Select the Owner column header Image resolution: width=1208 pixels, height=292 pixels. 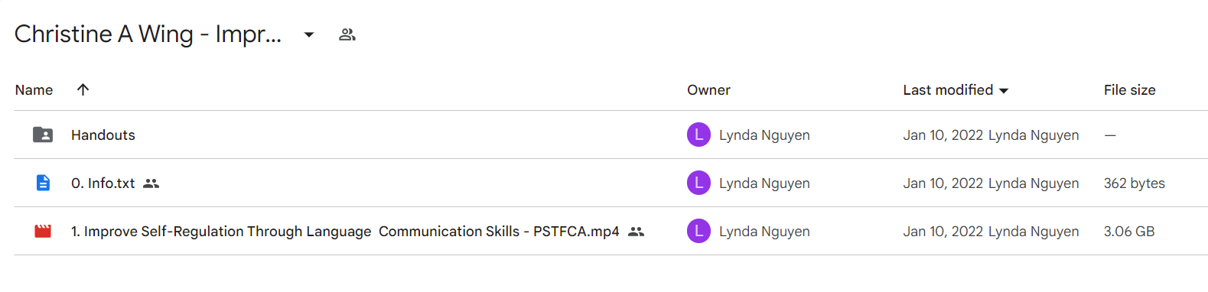pos(708,90)
